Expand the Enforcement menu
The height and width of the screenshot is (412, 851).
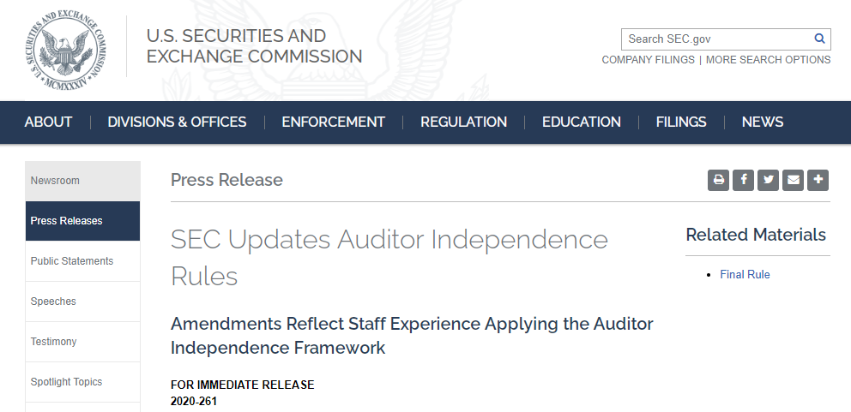click(x=333, y=122)
